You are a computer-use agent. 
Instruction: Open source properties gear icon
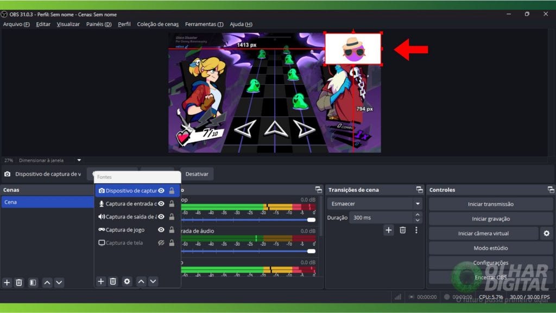(127, 281)
